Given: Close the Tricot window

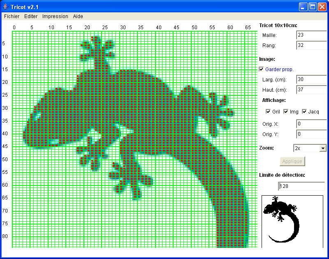Looking at the screenshot, I should pyautogui.click(x=322, y=7).
